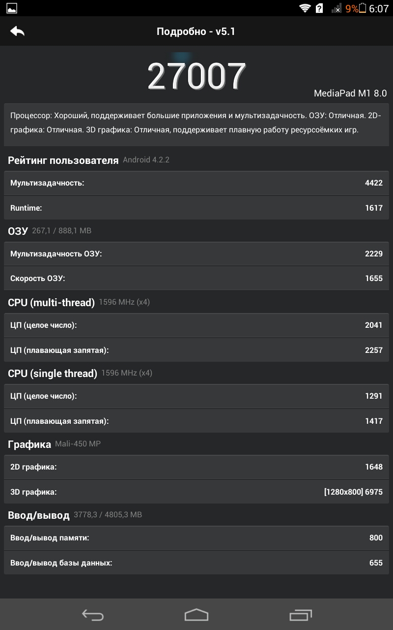Tap the Android home navigation button
Image resolution: width=393 pixels, height=630 pixels.
(x=196, y=615)
